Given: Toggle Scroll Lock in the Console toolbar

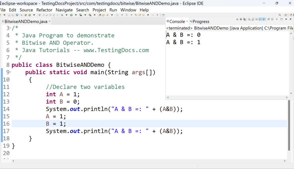Looking at the screenshot, I should [x=253, y=19].
